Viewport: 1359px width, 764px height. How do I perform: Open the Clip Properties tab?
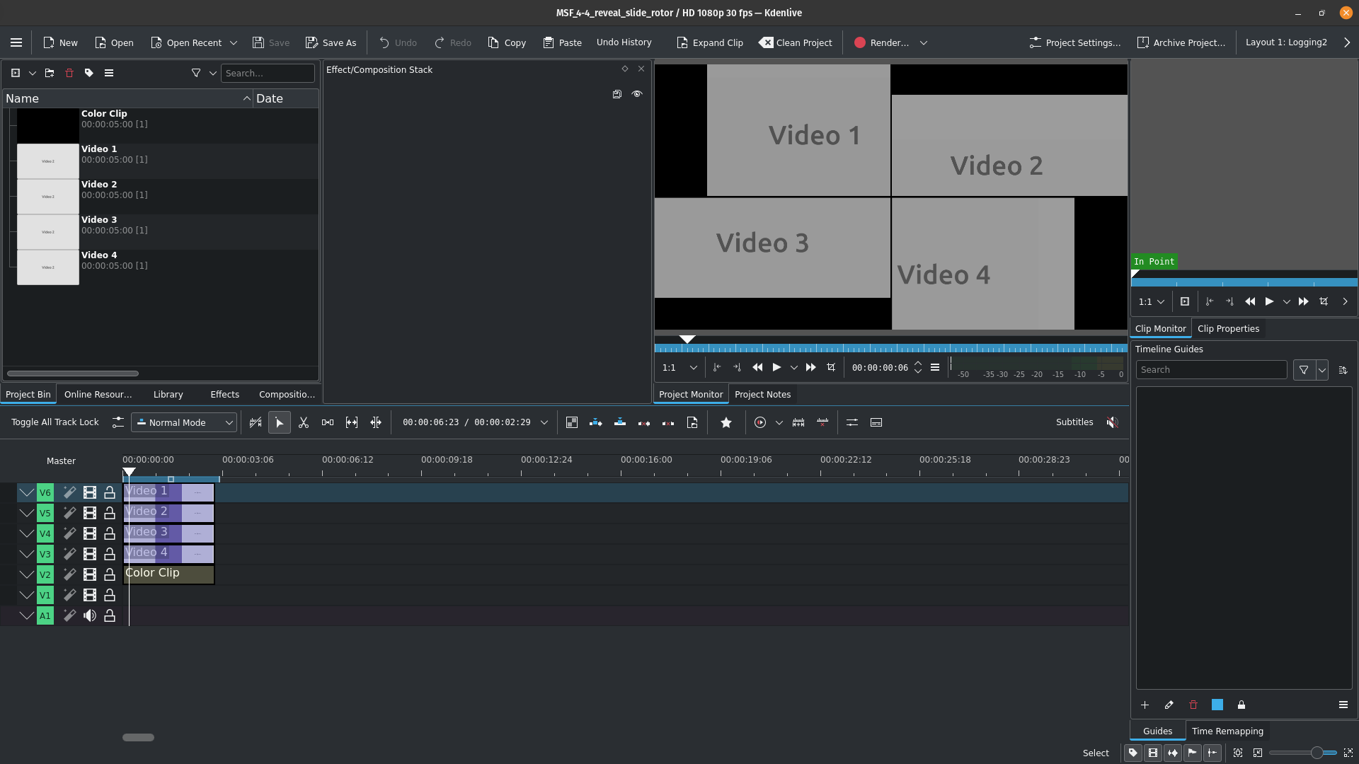(1228, 329)
